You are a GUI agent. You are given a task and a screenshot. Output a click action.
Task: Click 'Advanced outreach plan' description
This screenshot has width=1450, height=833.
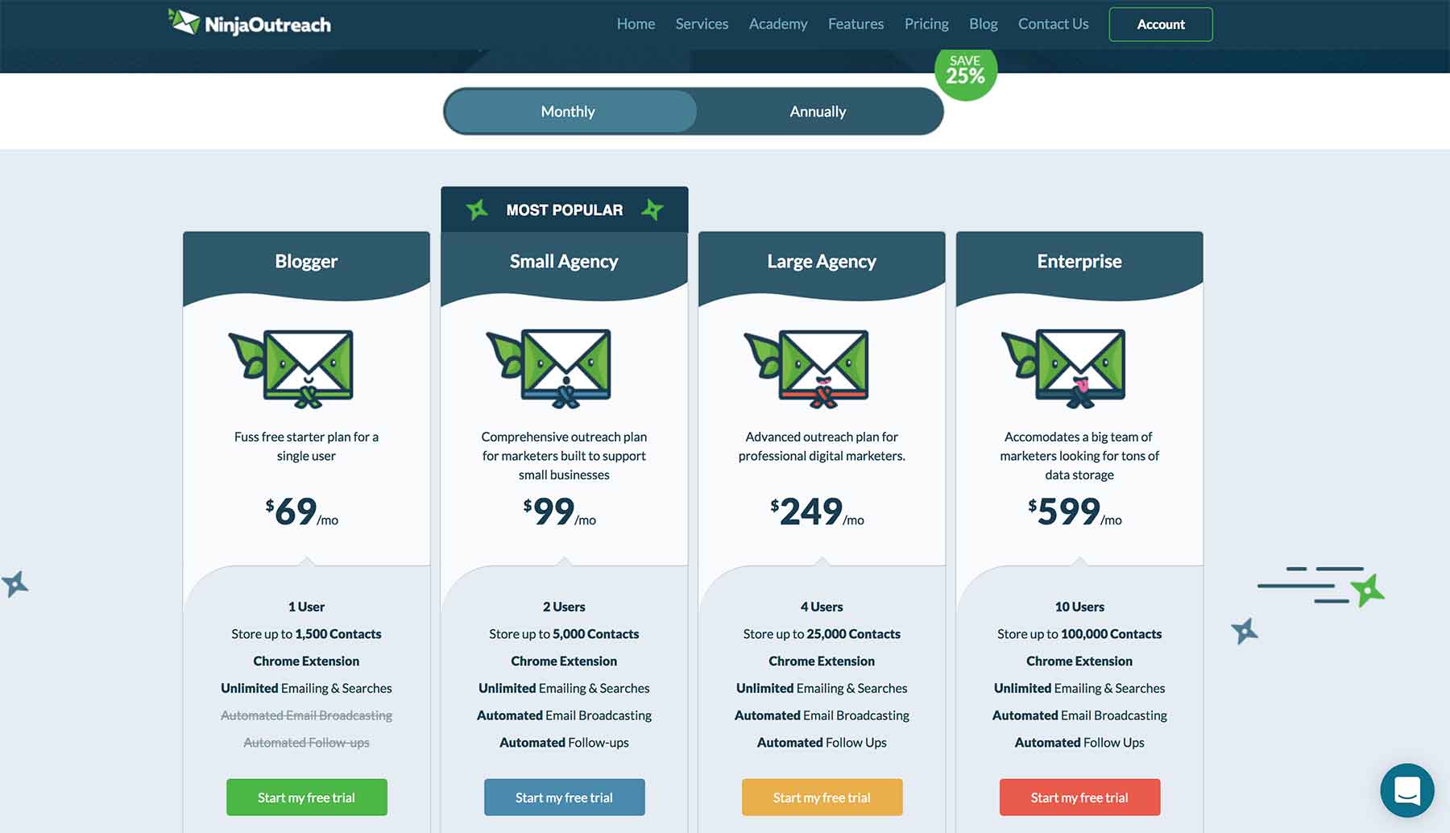(822, 446)
